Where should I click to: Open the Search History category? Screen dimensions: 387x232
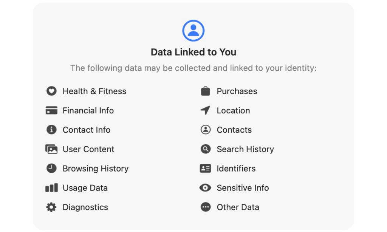pos(245,149)
